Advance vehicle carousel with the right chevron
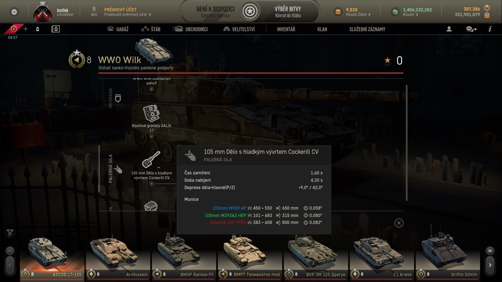Screen dimensions: 502x282 (490, 264)
